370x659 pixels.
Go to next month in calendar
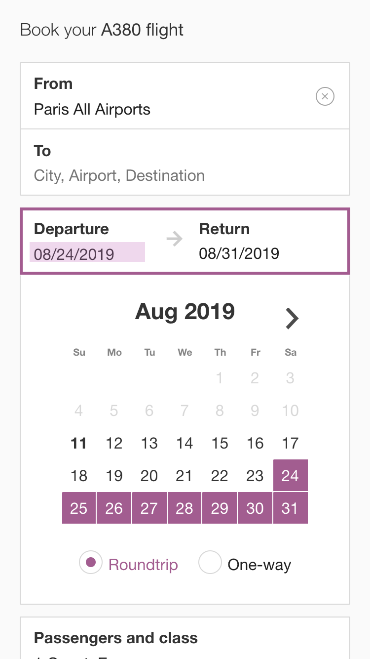tap(292, 318)
